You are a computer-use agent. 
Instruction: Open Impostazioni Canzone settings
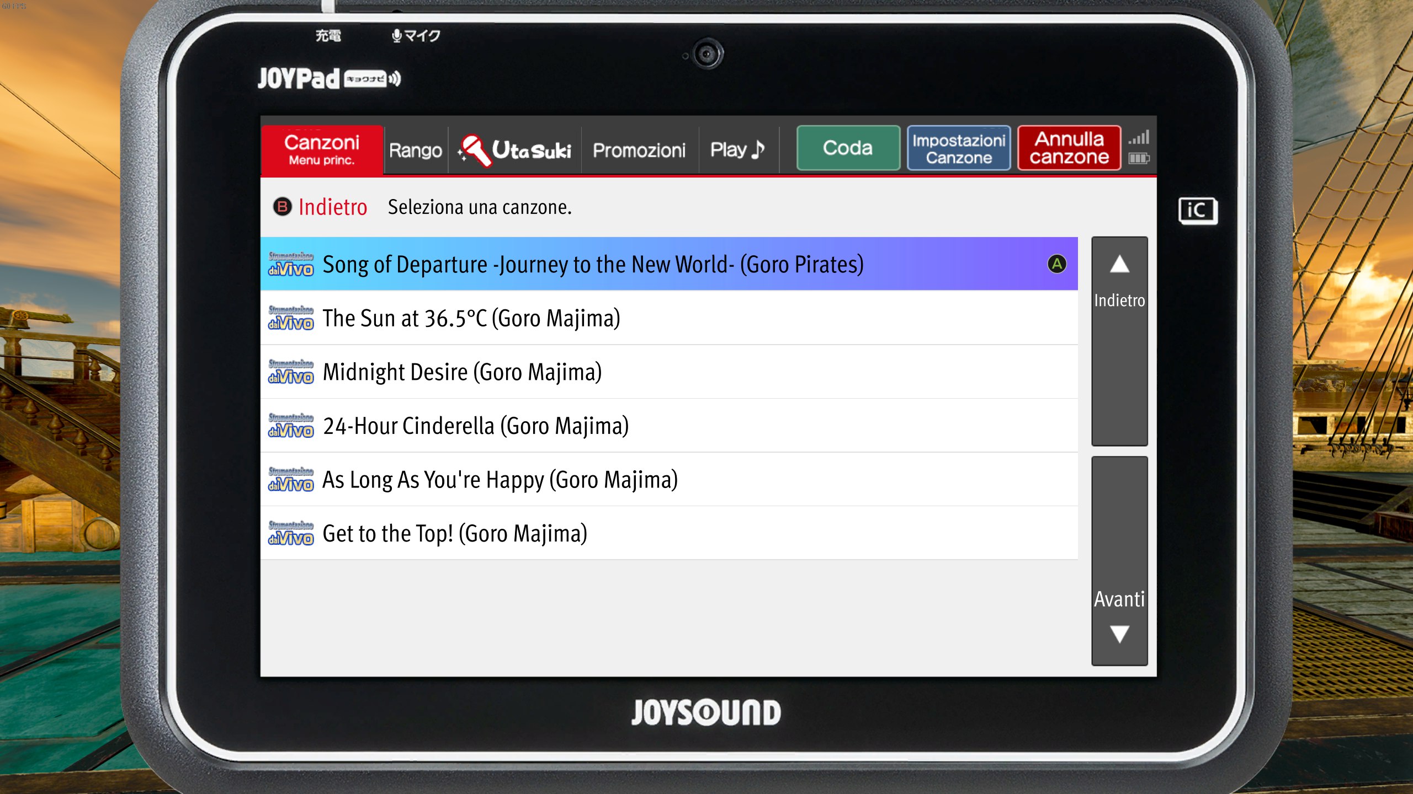tap(959, 148)
